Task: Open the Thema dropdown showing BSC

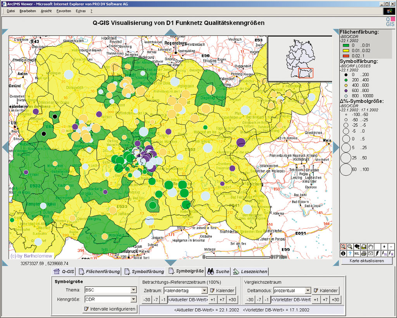Action: [133, 290]
